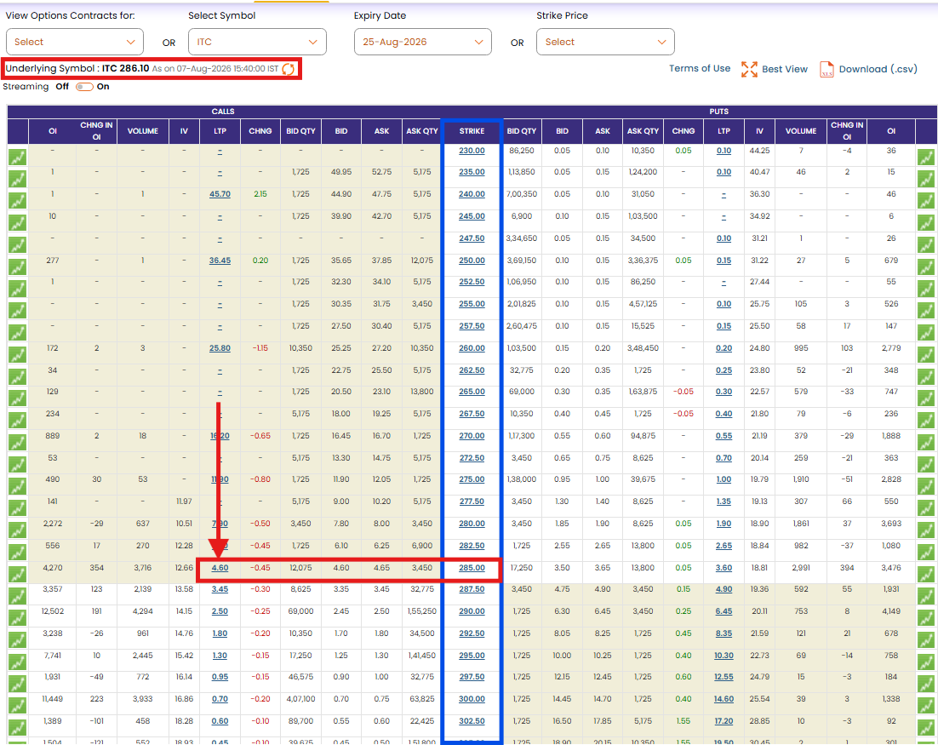Open the right chart icon for the 265.00 strike row
Screen dimensions: 938x745
pyautogui.click(x=926, y=398)
